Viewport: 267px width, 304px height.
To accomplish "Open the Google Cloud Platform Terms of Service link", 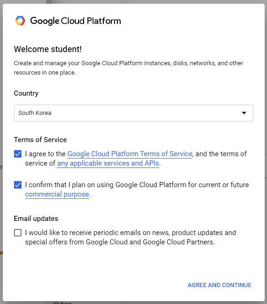I will coord(130,154).
